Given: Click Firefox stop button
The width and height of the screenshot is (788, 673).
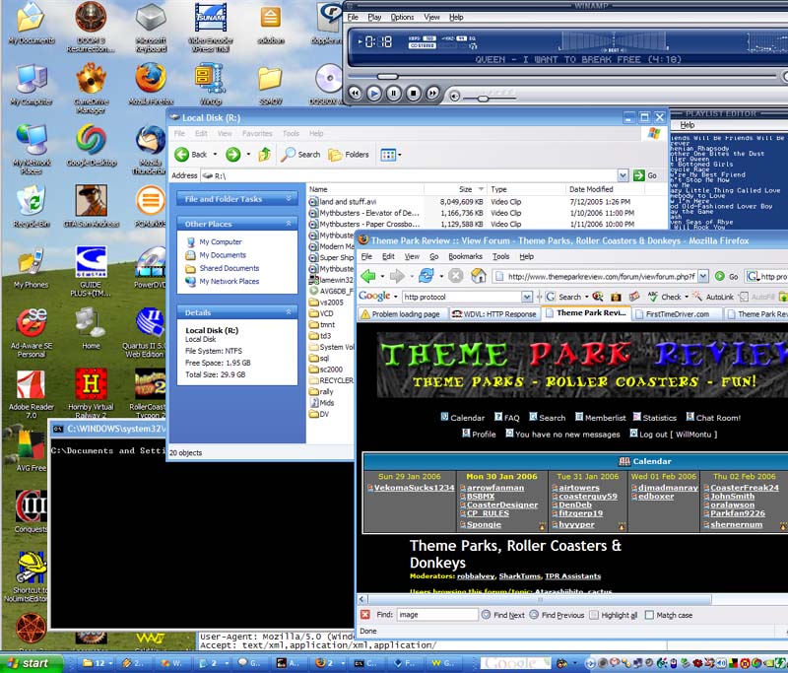Looking at the screenshot, I should 455,276.
